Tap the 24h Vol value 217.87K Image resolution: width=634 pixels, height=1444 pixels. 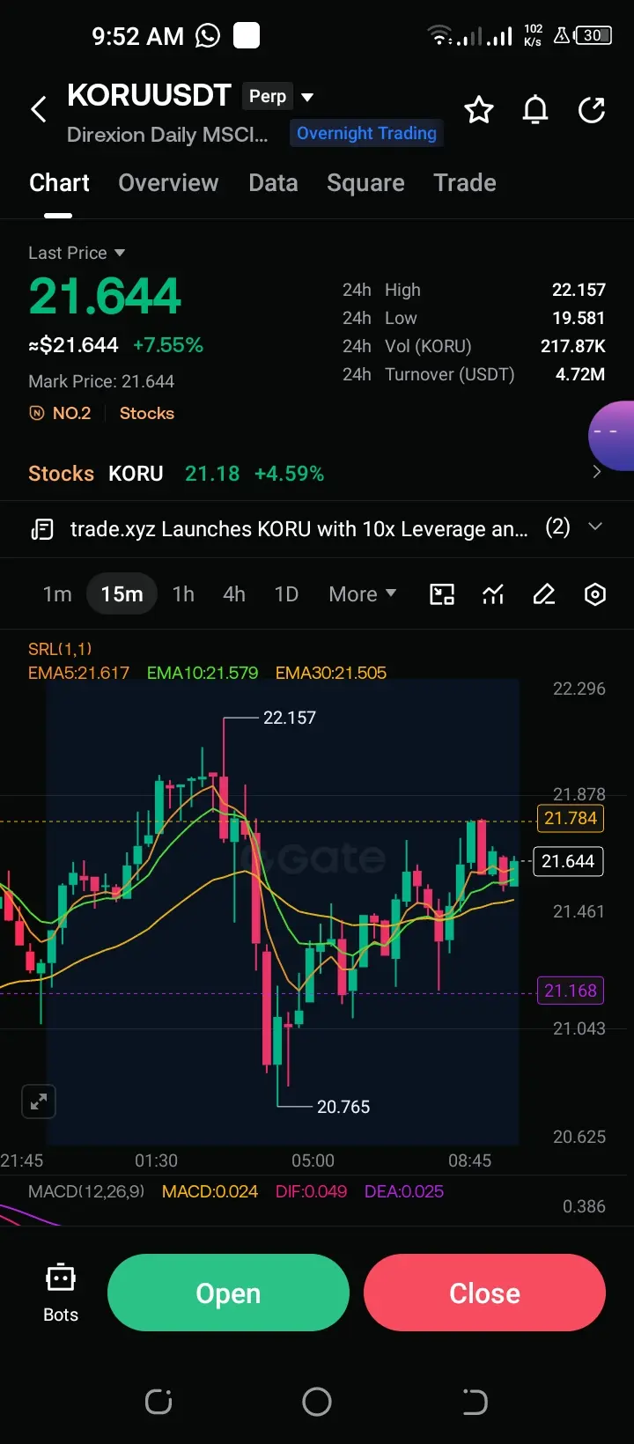tap(573, 346)
